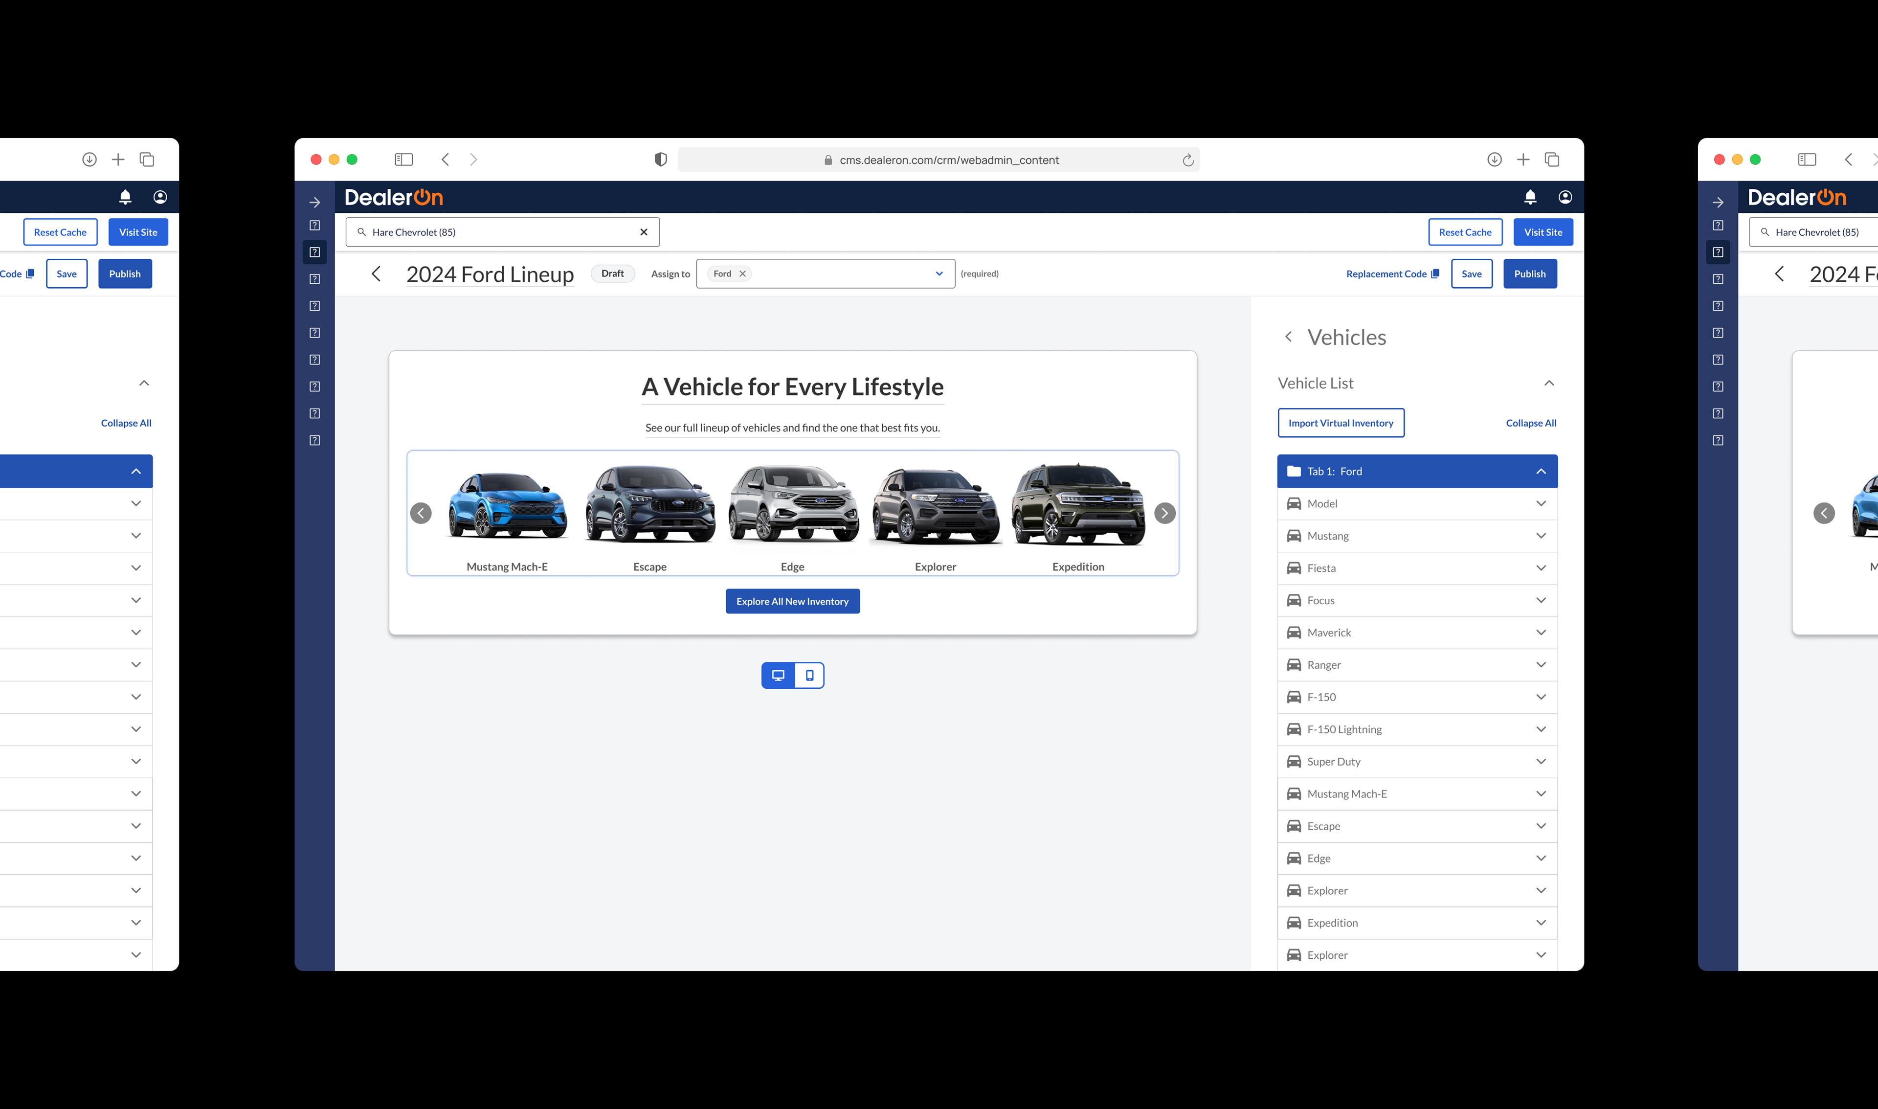Go back from 2024 Ford Lineup page

[x=376, y=274]
